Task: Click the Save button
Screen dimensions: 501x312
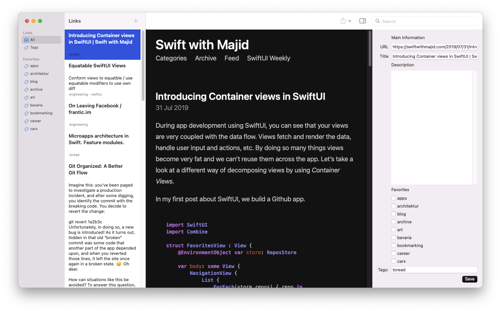Action: [470, 279]
